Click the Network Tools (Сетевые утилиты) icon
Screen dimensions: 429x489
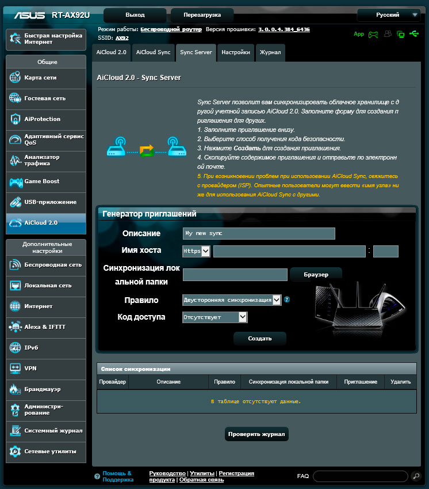click(15, 451)
